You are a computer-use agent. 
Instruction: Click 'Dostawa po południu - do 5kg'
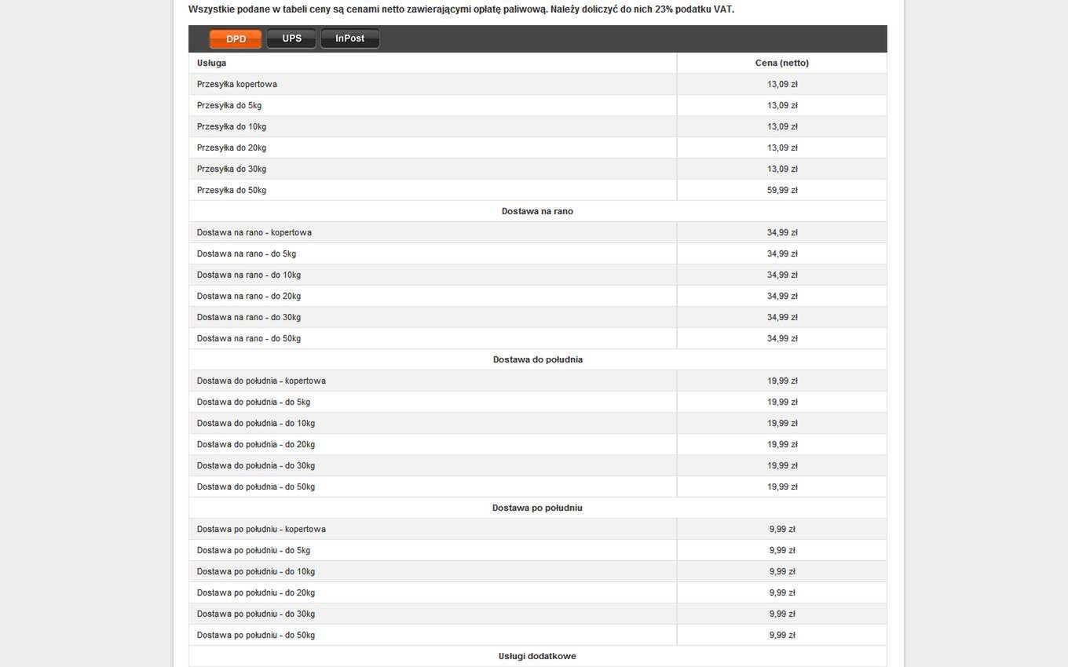tap(254, 550)
